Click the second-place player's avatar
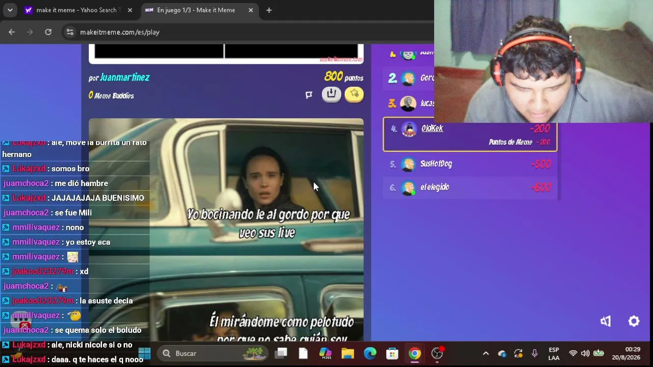The height and width of the screenshot is (367, 653). [x=408, y=78]
